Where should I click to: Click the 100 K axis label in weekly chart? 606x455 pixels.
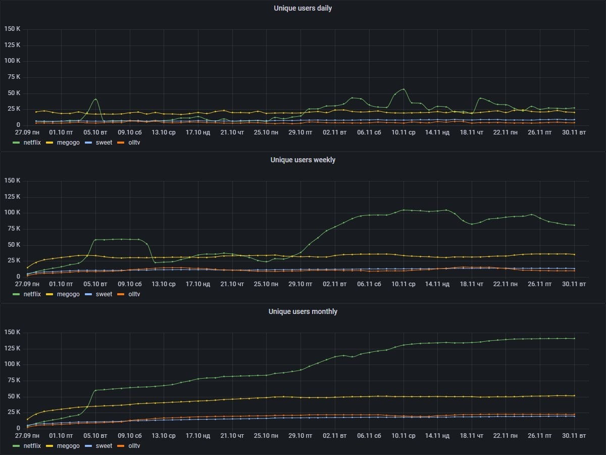coord(12,212)
